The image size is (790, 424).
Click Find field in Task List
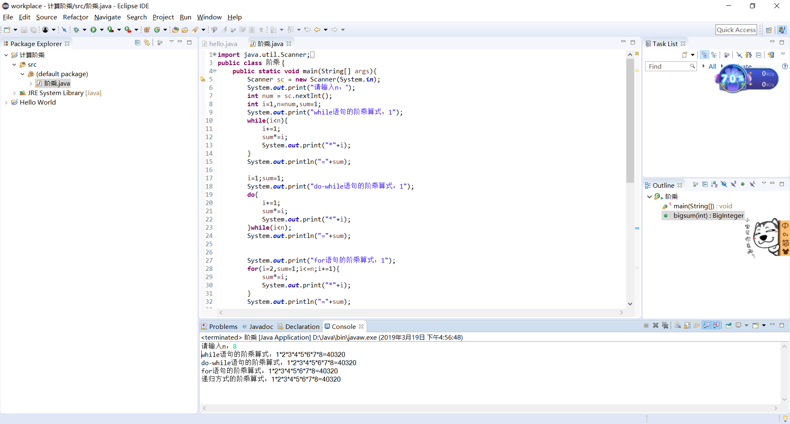pos(671,66)
